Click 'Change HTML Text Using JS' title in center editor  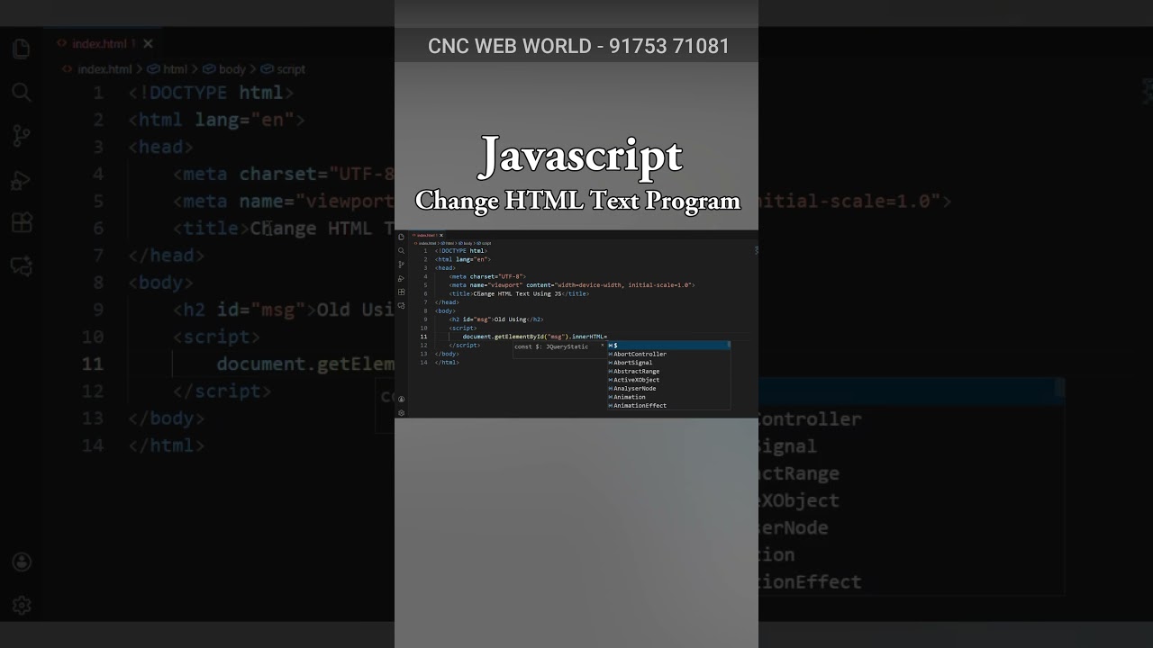[517, 293]
